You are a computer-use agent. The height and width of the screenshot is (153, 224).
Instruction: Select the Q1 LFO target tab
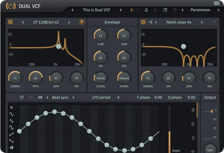pos(193,124)
